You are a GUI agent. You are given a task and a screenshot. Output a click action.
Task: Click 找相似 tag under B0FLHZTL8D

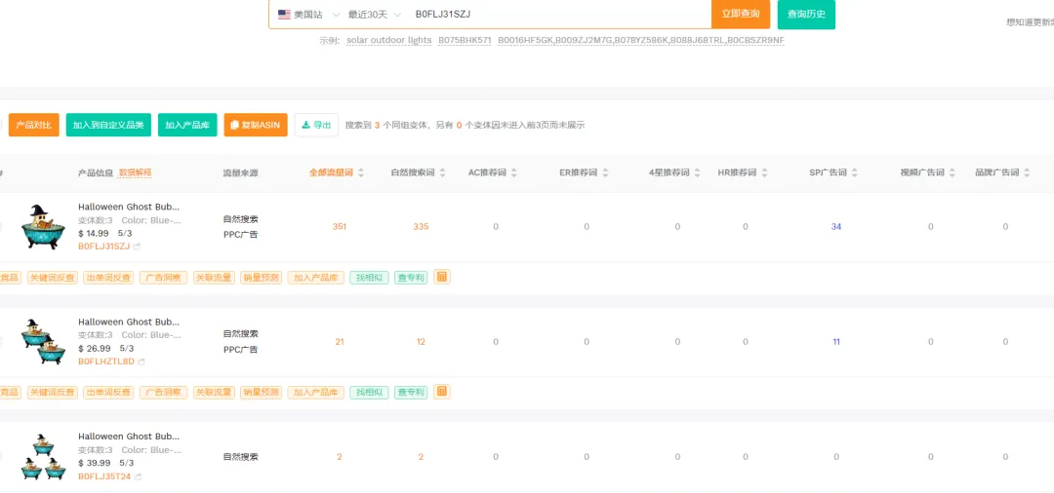tap(369, 393)
